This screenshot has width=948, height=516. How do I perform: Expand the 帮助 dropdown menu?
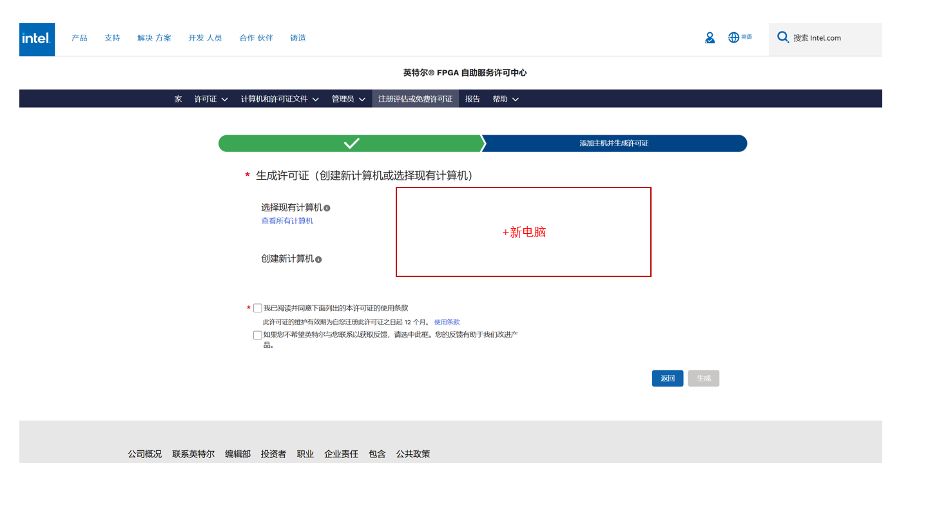pyautogui.click(x=505, y=99)
